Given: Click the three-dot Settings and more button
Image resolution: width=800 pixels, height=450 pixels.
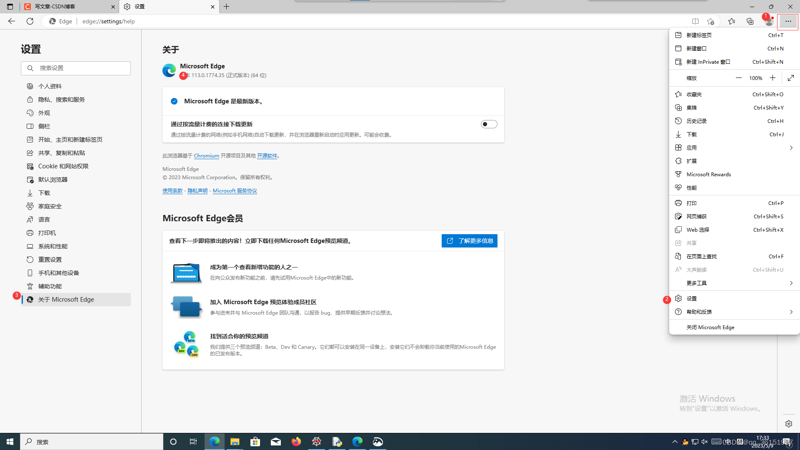Looking at the screenshot, I should click(788, 21).
